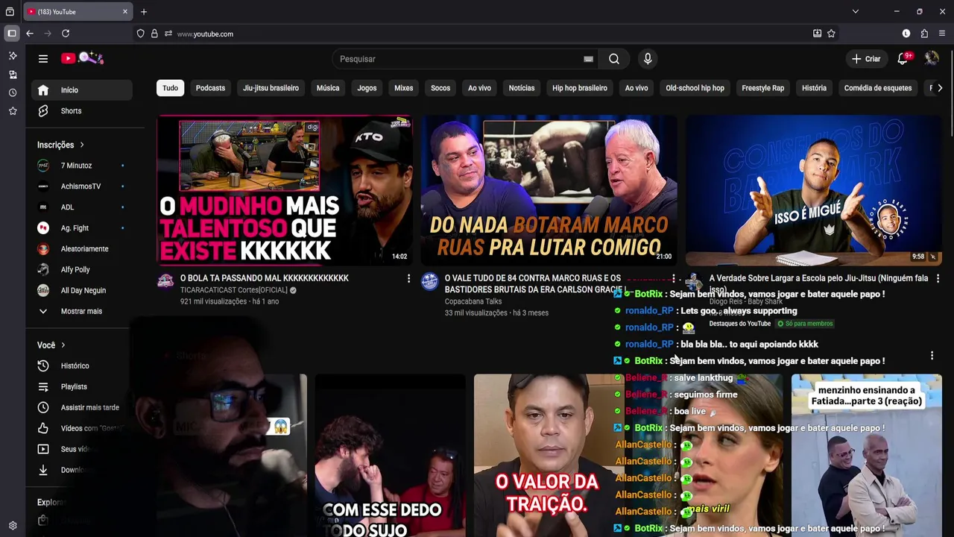Select the Podcasts filter chip

click(210, 88)
